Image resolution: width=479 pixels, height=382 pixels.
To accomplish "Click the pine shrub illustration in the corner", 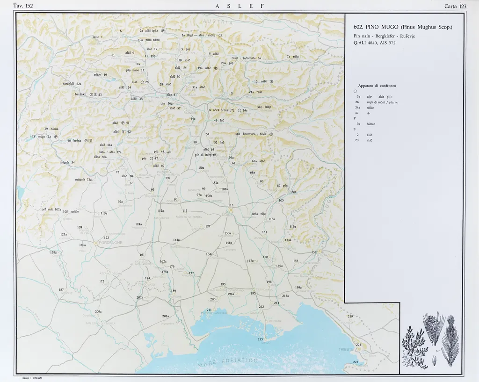I will [x=414, y=345].
